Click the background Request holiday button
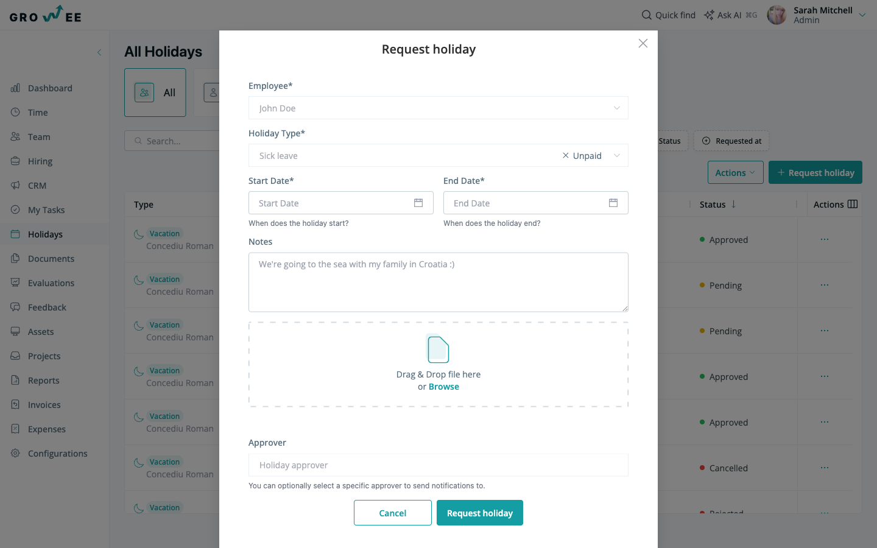This screenshot has width=877, height=548. point(815,172)
